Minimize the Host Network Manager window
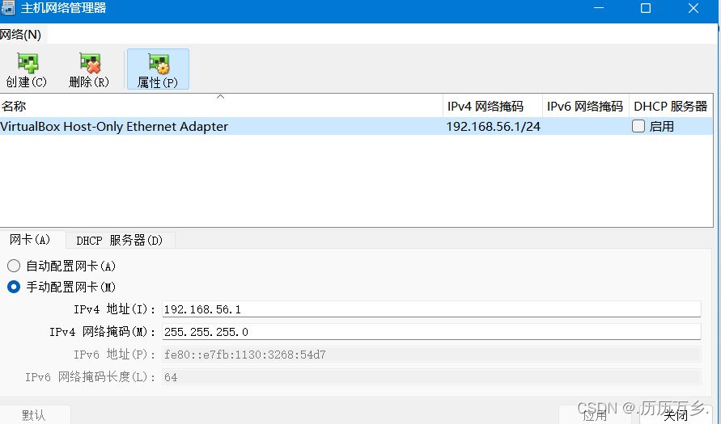 click(598, 8)
